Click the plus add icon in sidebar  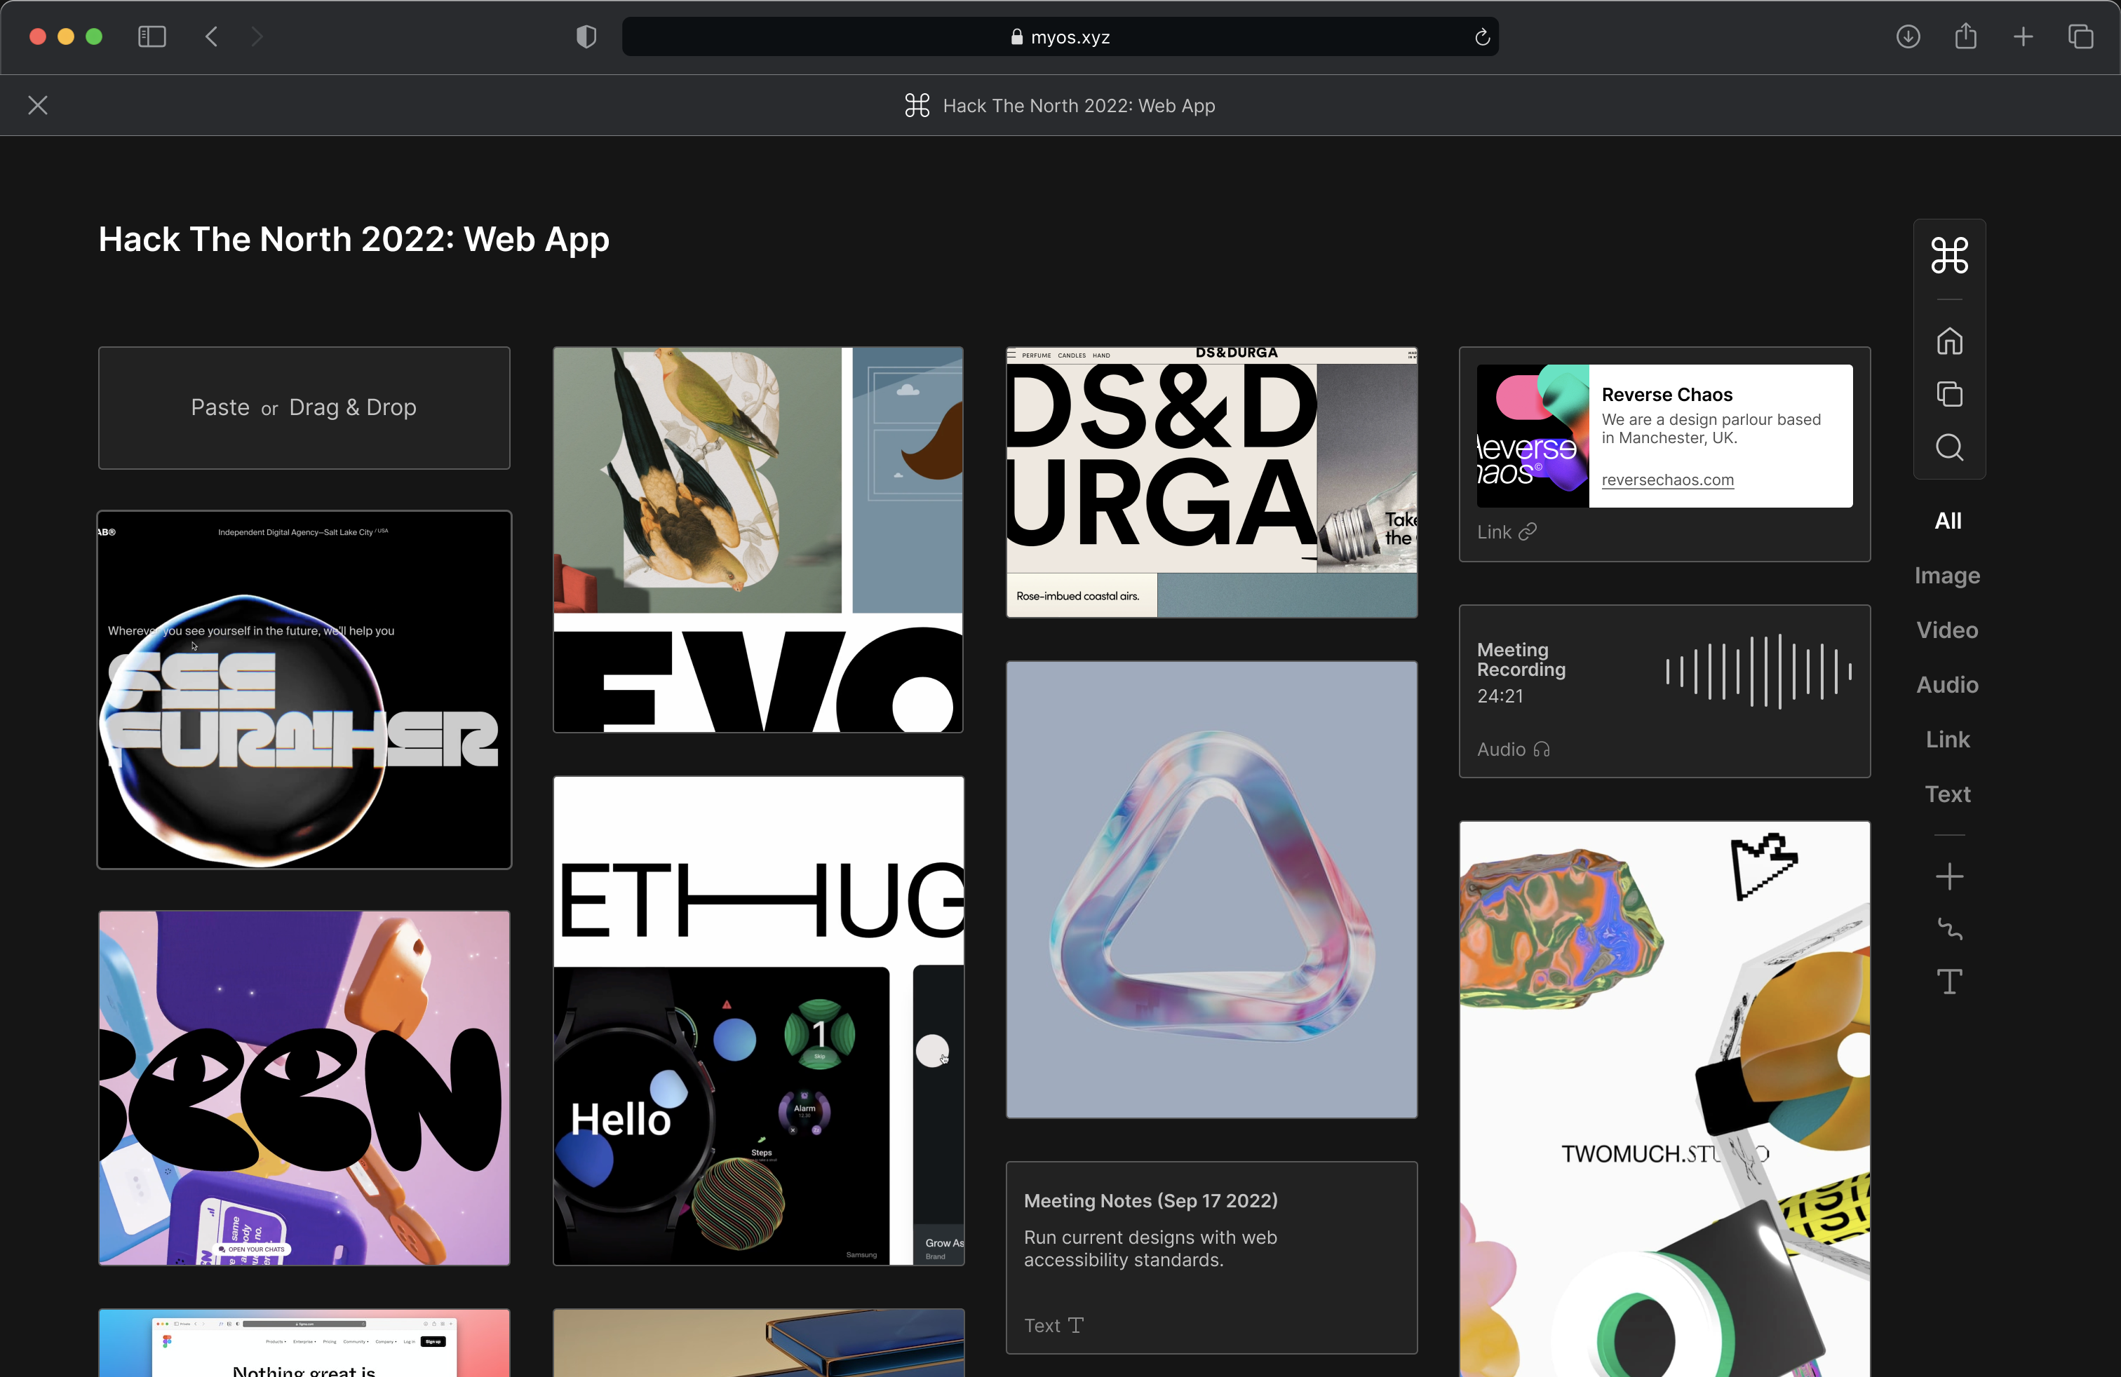(1949, 876)
